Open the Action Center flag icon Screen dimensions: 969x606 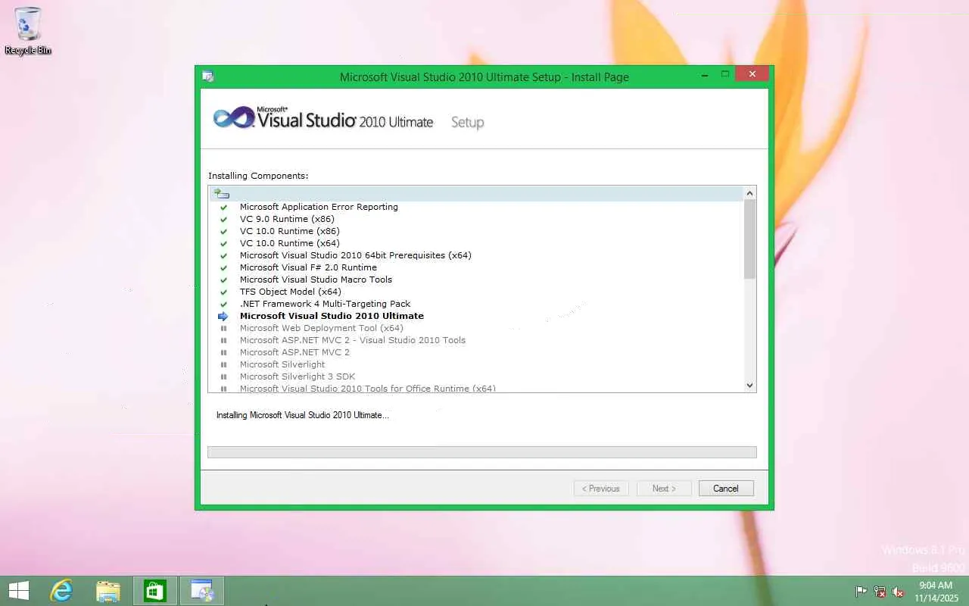[x=861, y=592]
